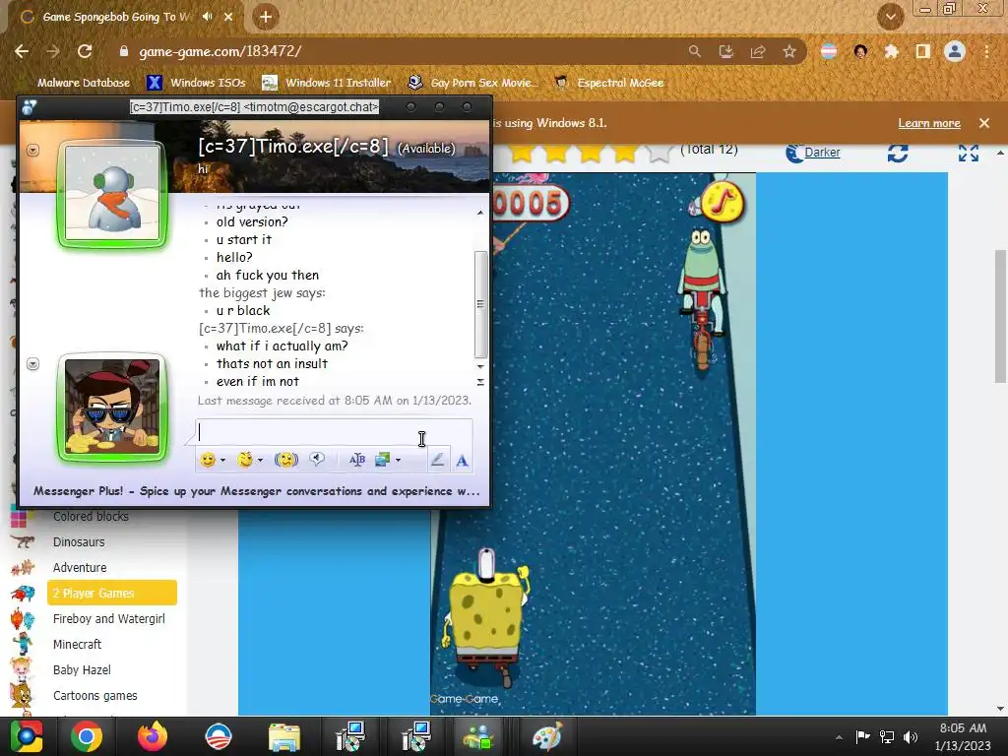Open the Minecraft games category

77,644
